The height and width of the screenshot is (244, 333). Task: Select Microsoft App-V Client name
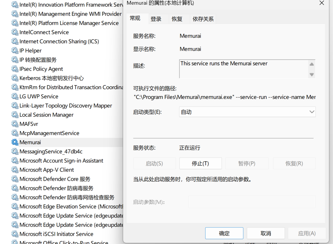click(x=47, y=170)
